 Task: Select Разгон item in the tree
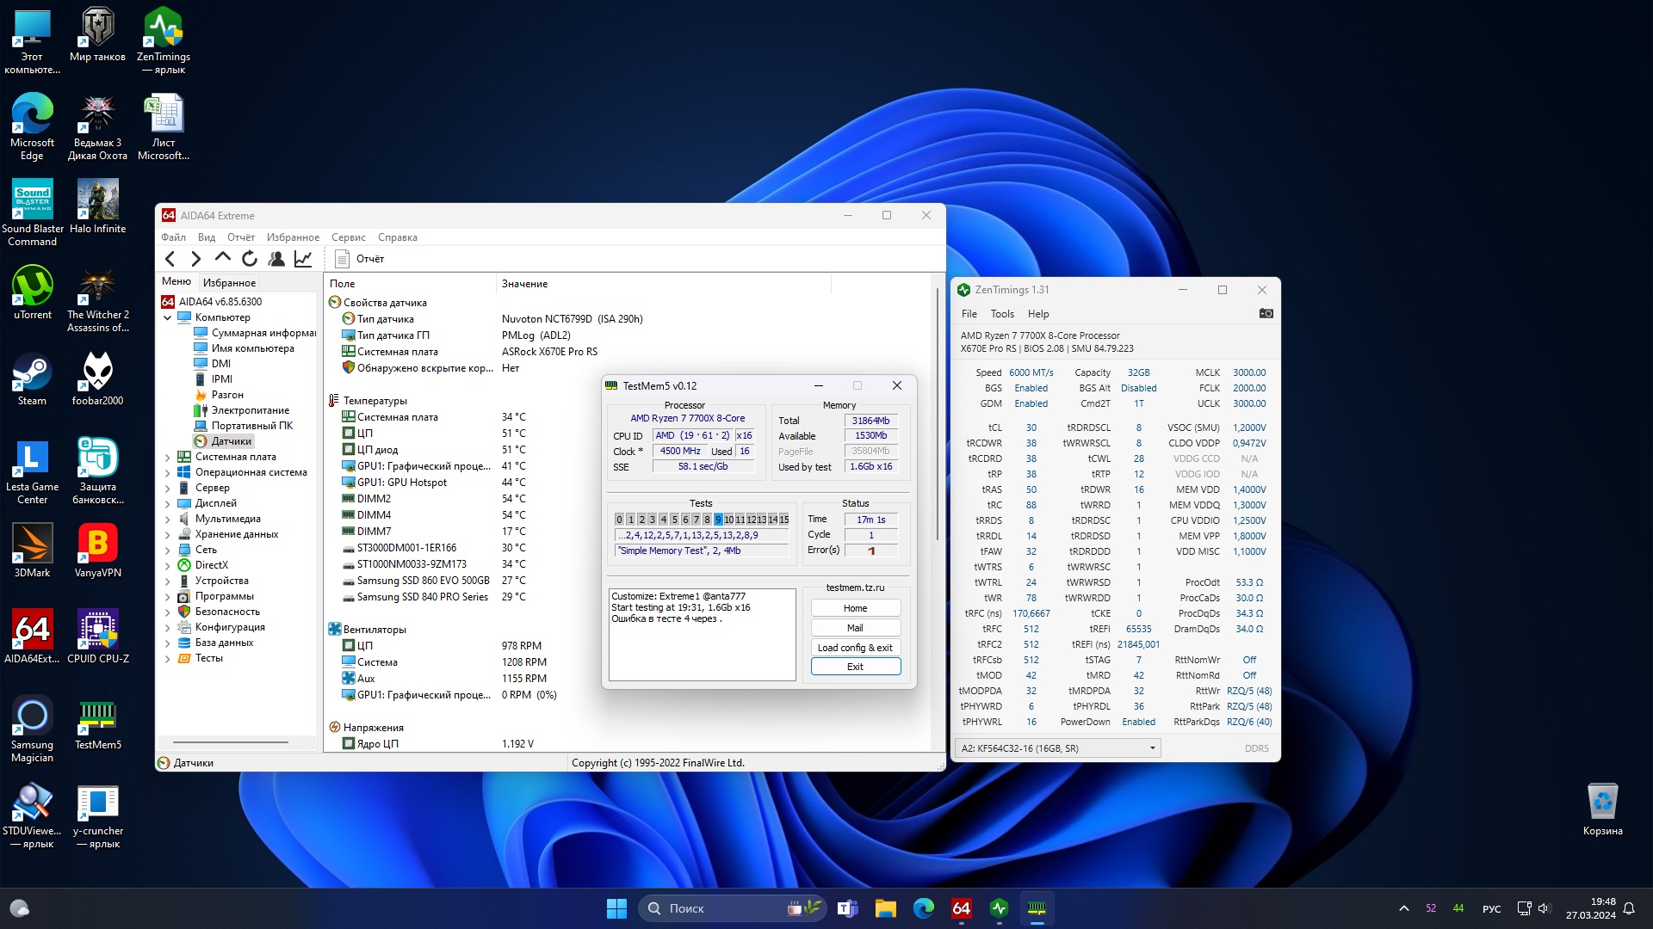pyautogui.click(x=227, y=395)
